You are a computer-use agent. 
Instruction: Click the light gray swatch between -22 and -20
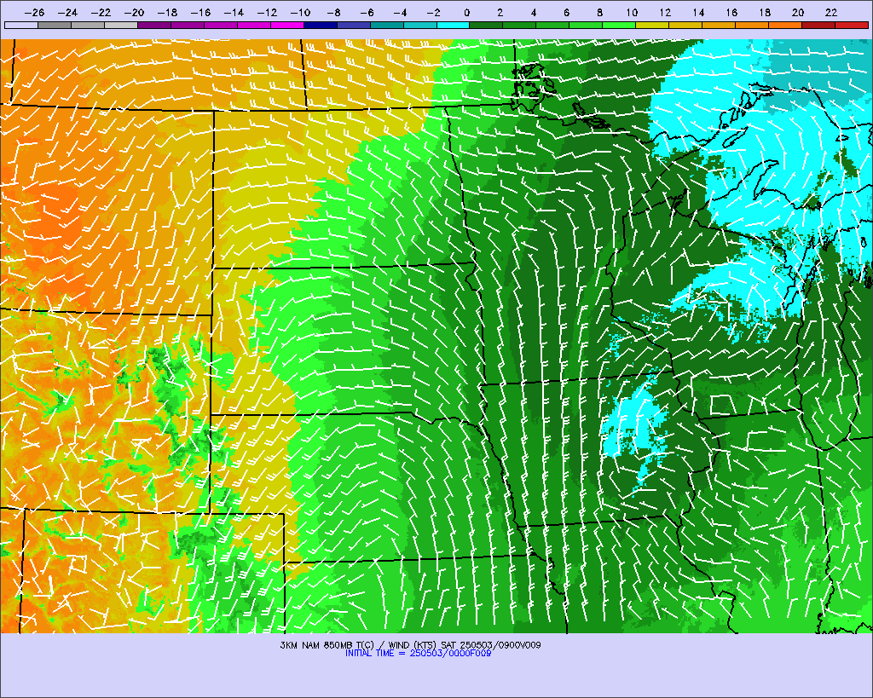[121, 25]
